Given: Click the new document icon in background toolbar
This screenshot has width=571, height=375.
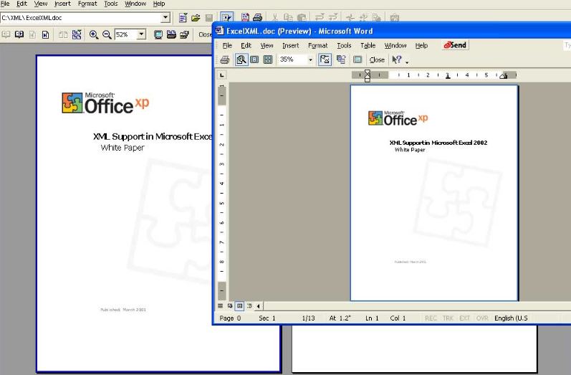Looking at the screenshot, I should click(183, 17).
